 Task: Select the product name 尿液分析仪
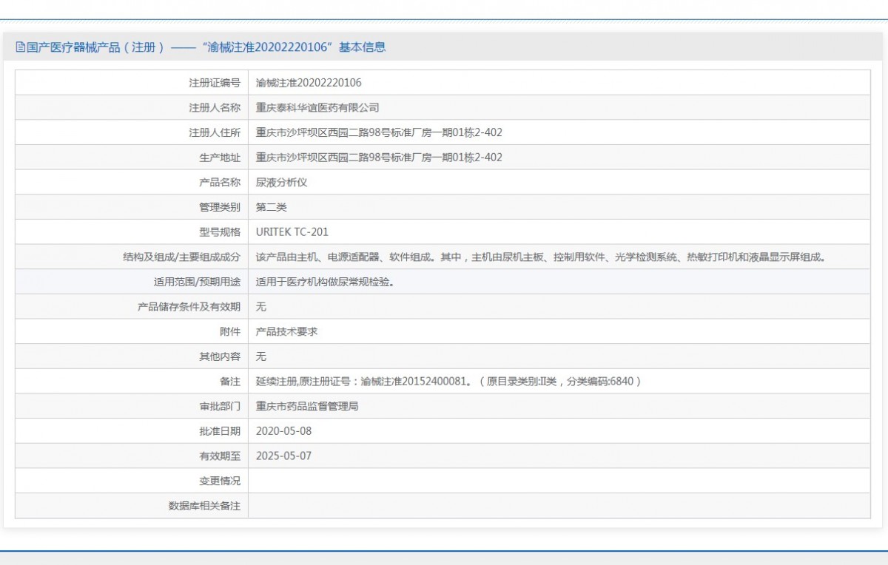pyautogui.click(x=281, y=182)
